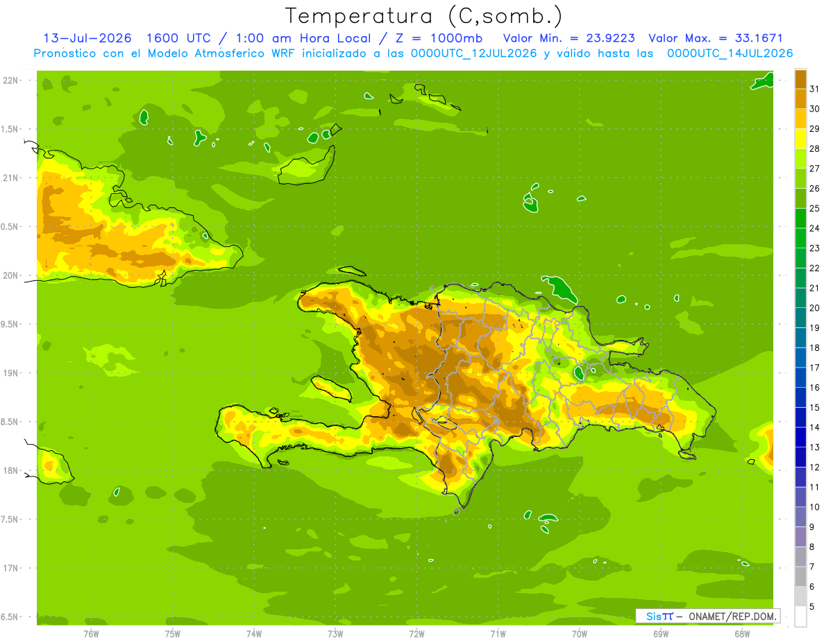Image resolution: width=833 pixels, height=643 pixels.
Task: Click the '21N' latitude axis label
Action: [x=12, y=178]
